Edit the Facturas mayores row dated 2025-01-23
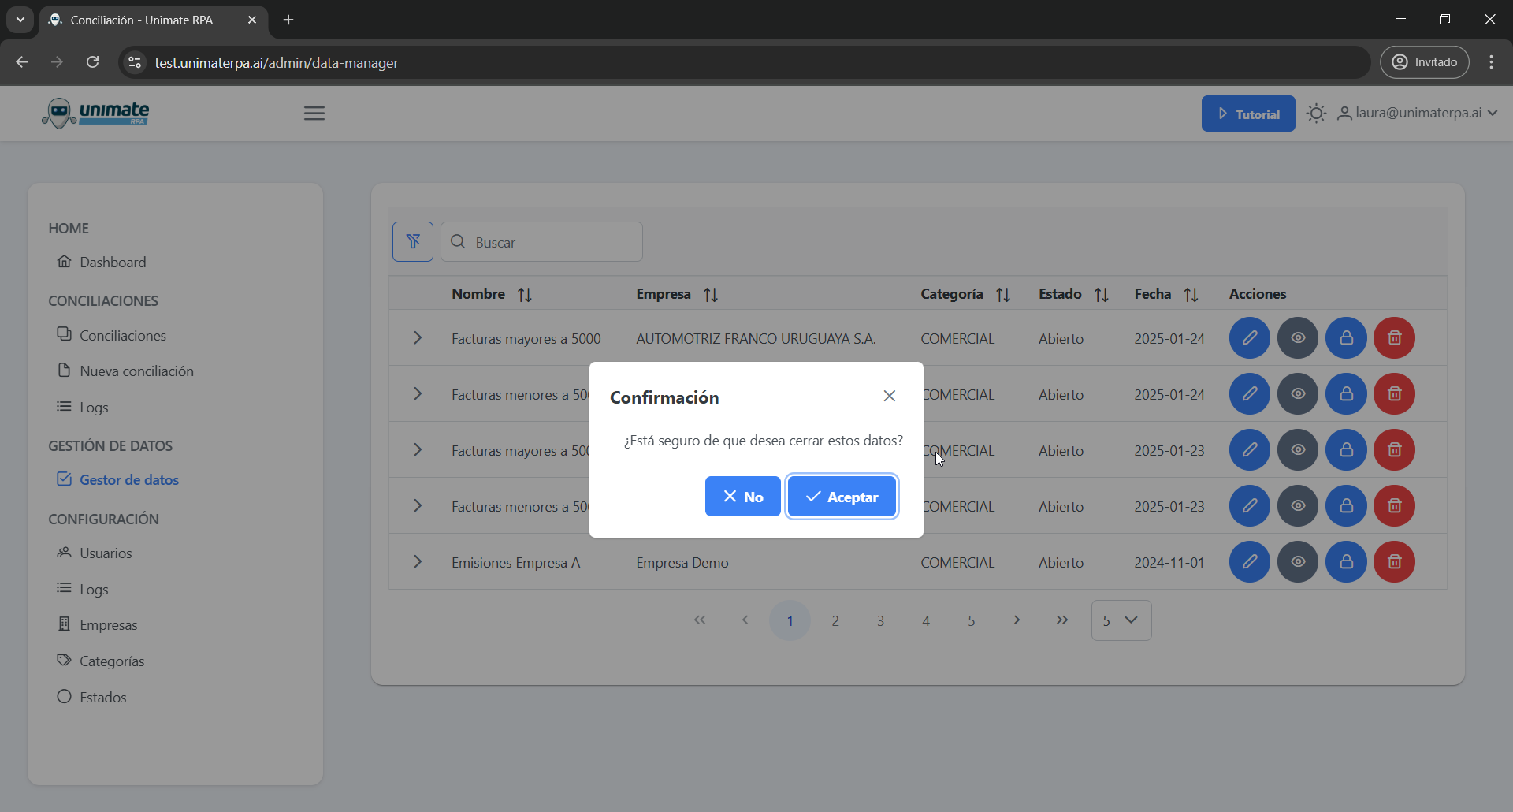The width and height of the screenshot is (1513, 812). [x=1250, y=450]
